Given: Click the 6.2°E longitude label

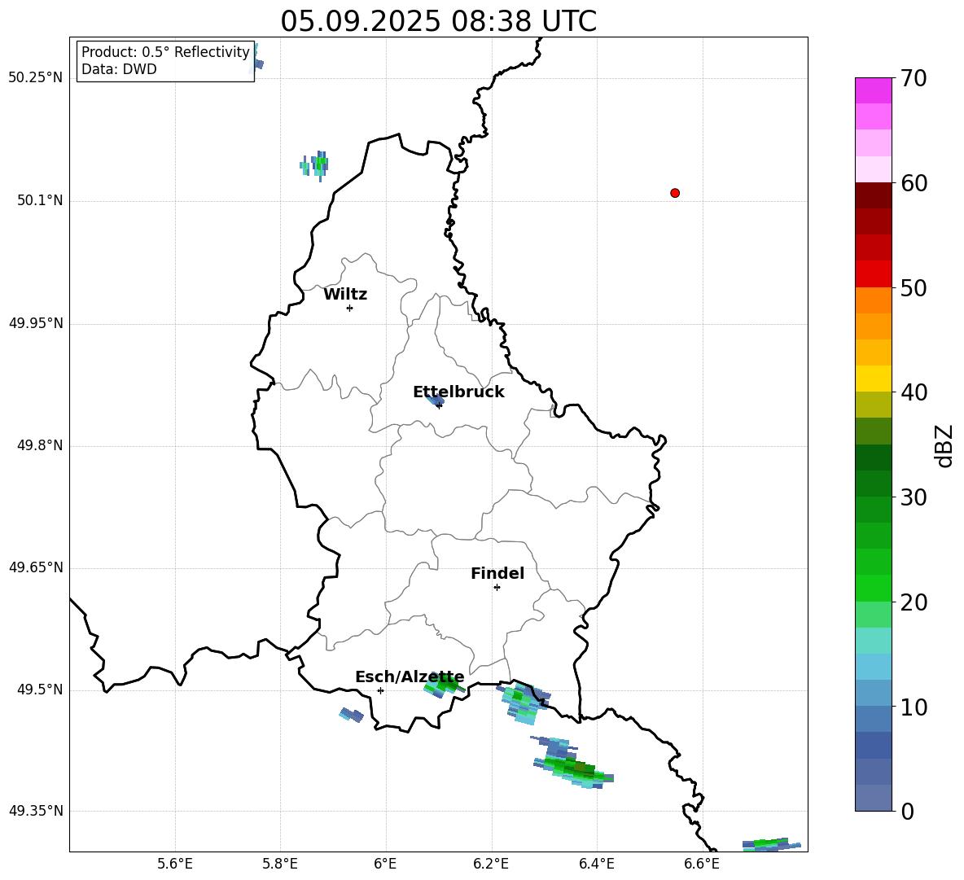Looking at the screenshot, I should 491,864.
